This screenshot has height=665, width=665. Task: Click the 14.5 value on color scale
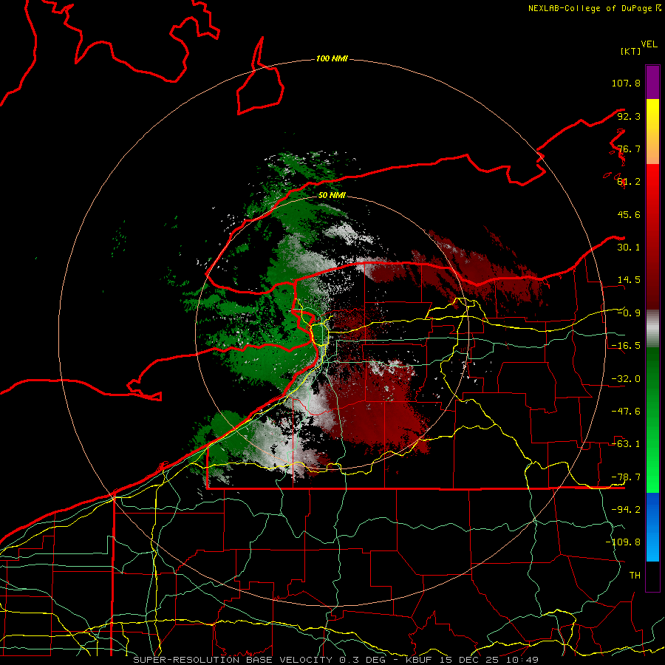point(629,280)
